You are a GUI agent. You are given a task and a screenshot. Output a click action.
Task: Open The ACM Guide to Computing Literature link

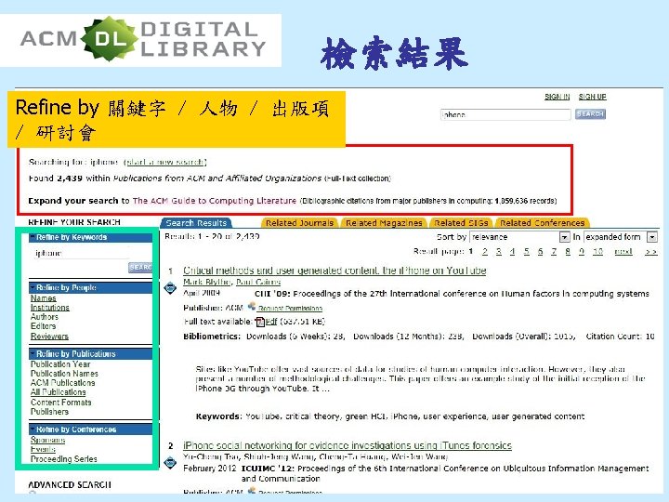click(215, 201)
